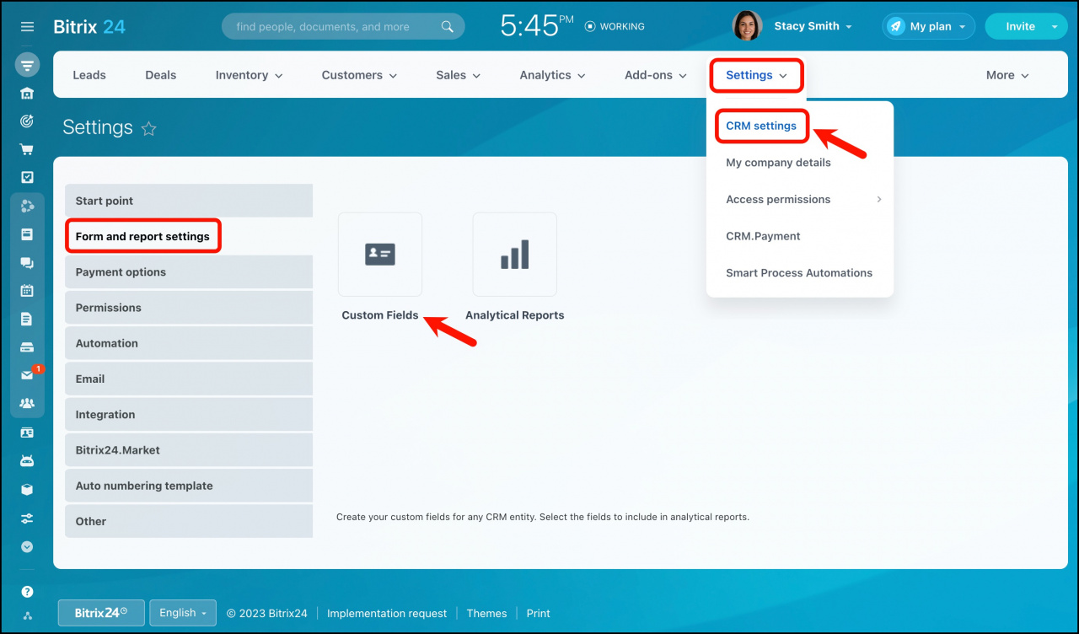Click the Implementation request footer link

[387, 614]
